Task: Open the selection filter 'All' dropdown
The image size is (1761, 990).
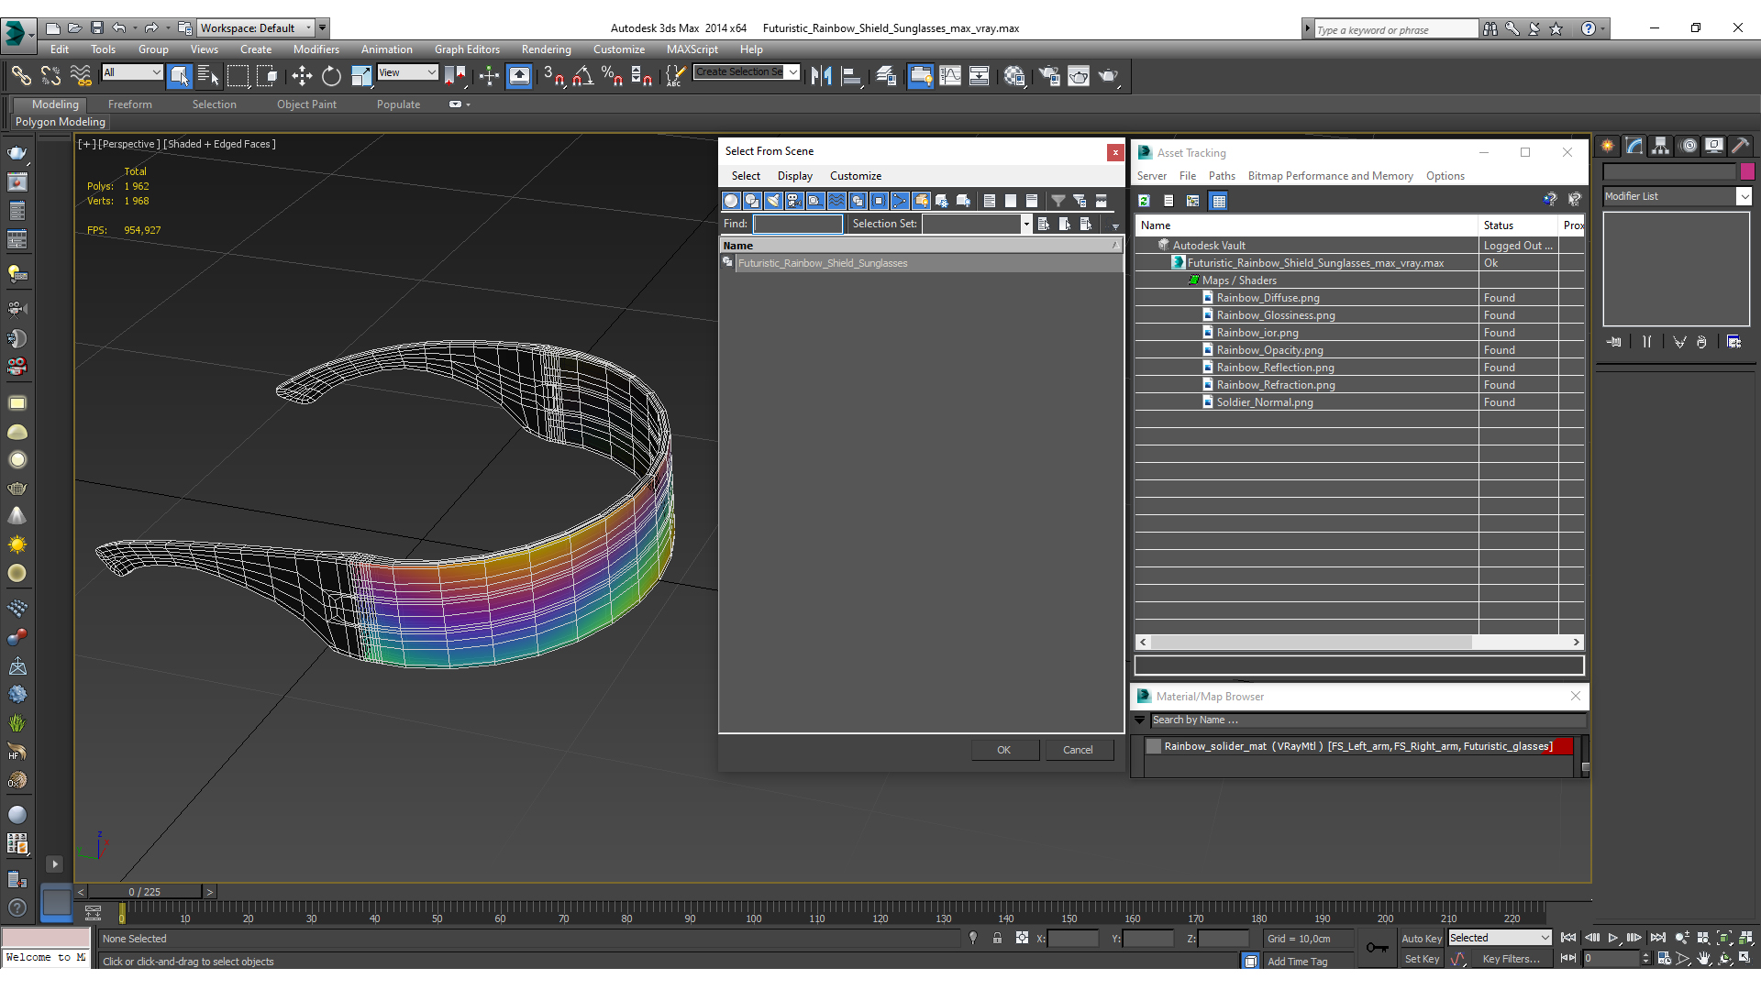Action: click(x=132, y=72)
